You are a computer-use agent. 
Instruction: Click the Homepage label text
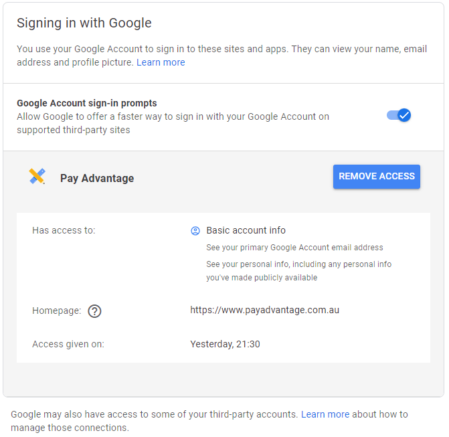click(x=57, y=311)
